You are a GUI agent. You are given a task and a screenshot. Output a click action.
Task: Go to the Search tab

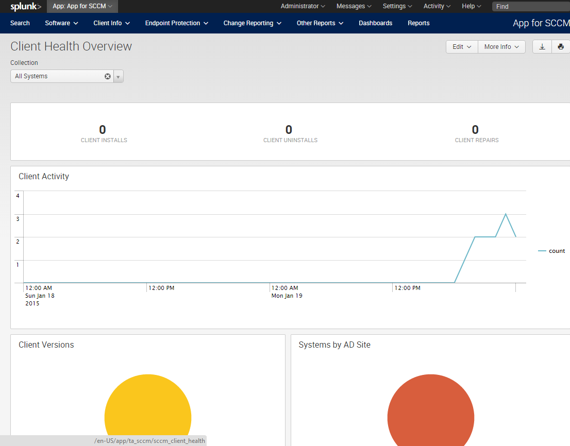coord(20,23)
